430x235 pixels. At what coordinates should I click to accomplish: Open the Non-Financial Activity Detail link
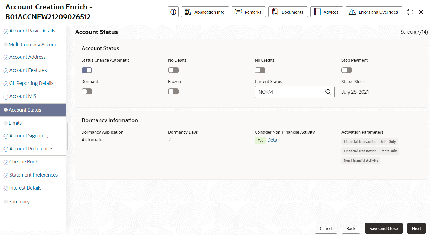click(273, 140)
